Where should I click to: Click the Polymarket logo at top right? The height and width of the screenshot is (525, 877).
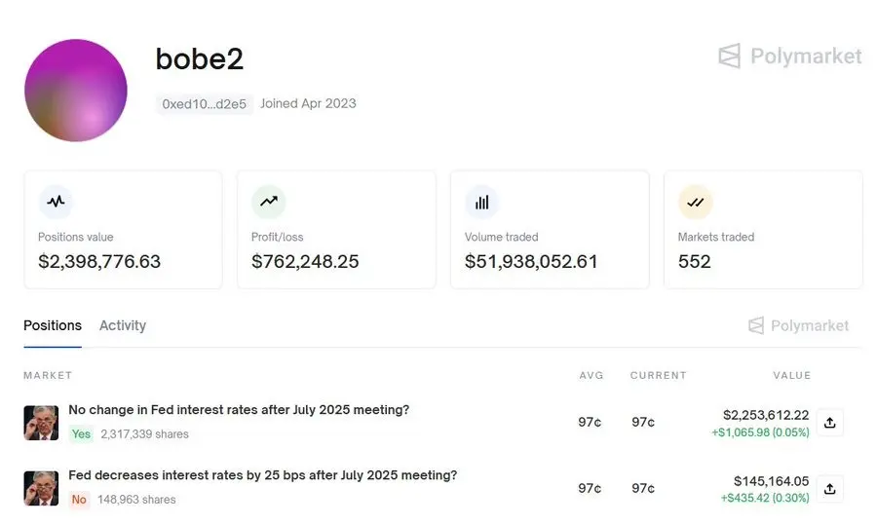[789, 56]
